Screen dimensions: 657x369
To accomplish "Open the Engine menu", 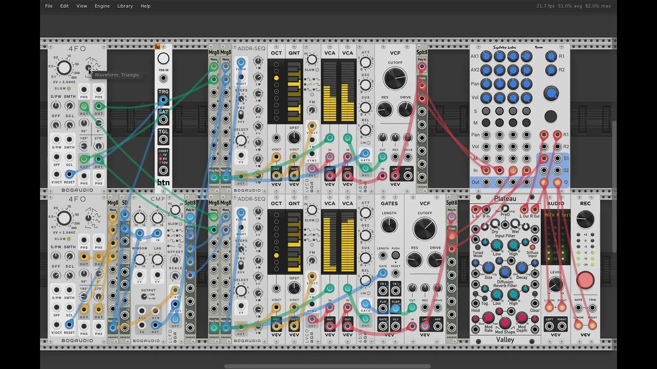I will coord(102,6).
